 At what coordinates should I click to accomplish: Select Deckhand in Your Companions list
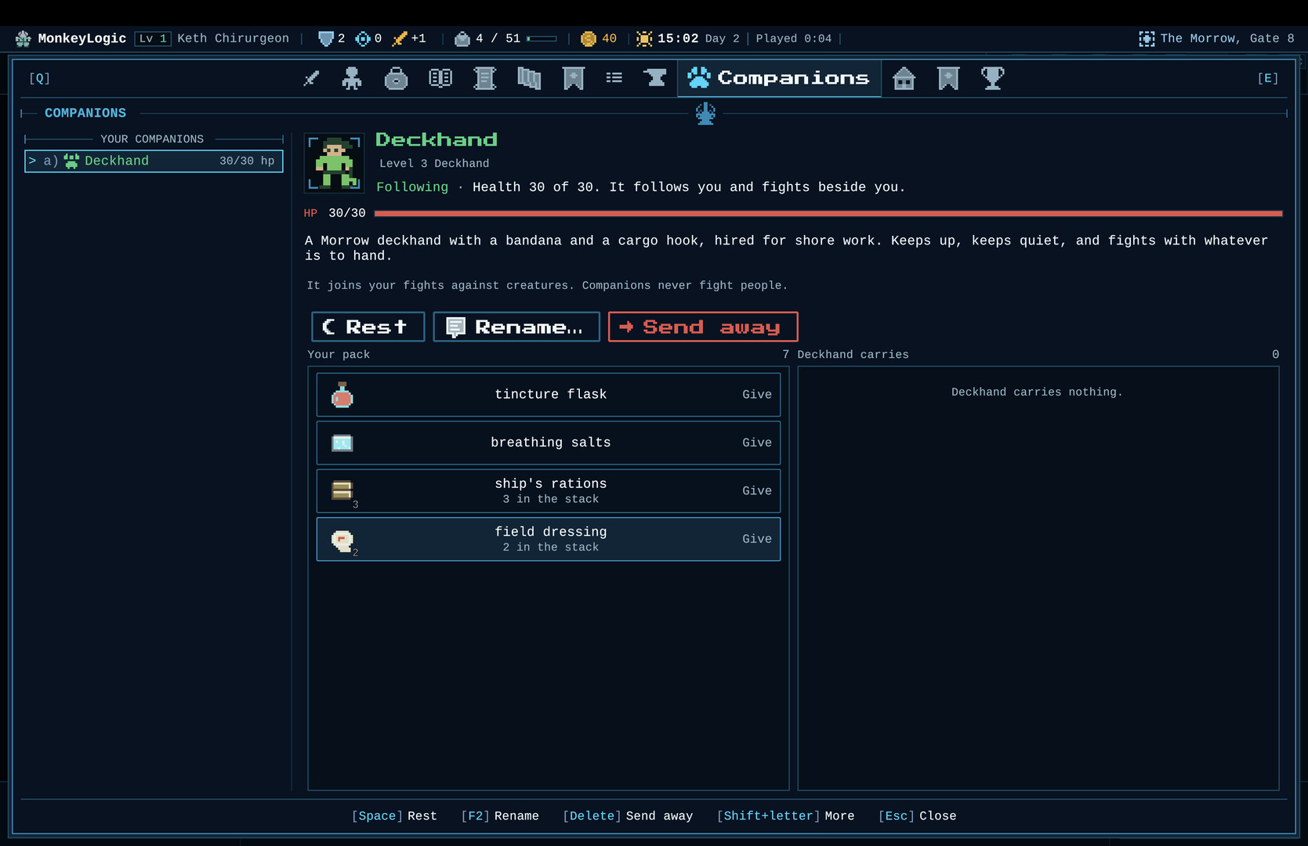154,161
